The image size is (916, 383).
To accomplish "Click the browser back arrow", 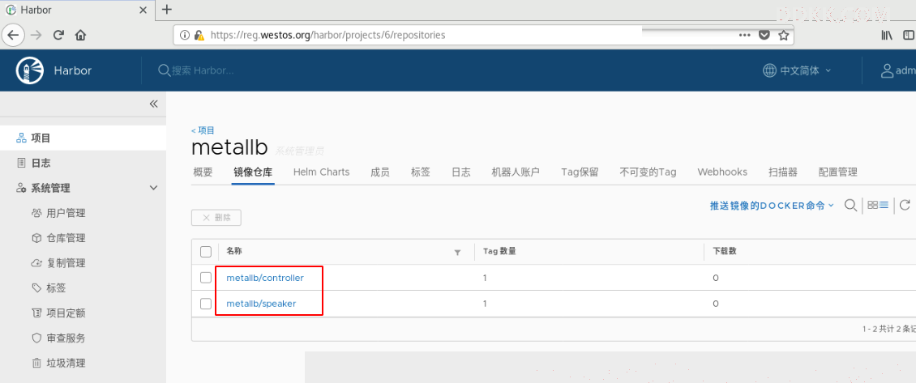I will (x=13, y=35).
